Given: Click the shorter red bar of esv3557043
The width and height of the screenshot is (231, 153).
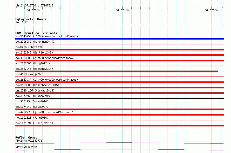Looking at the screenshot, I should pyautogui.click(x=117, y=71).
